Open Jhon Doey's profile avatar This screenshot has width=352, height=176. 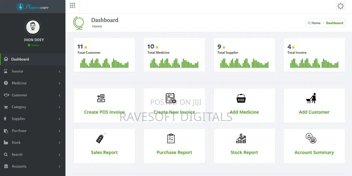click(33, 27)
